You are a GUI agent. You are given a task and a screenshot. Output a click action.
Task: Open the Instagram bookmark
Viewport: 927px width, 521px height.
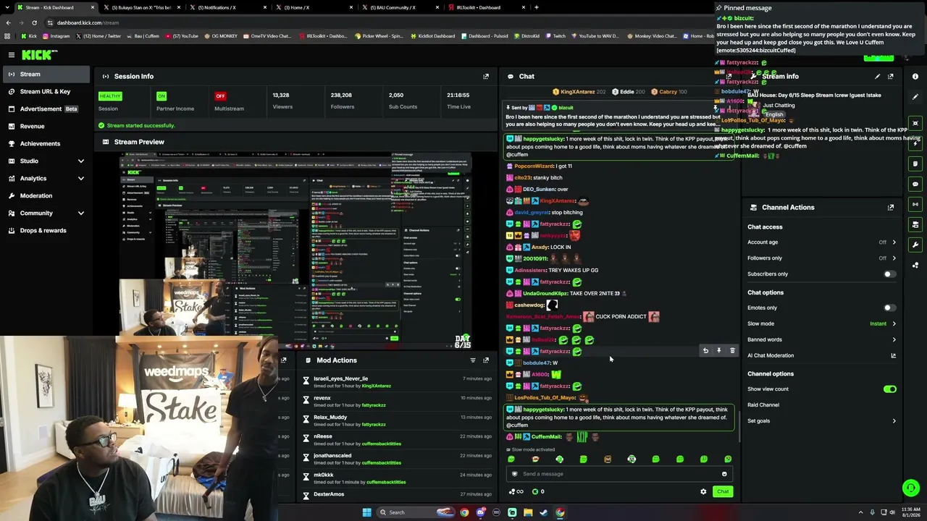coord(56,35)
